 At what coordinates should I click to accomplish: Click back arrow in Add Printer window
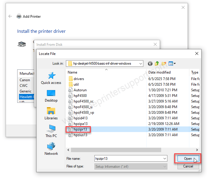click(10, 17)
